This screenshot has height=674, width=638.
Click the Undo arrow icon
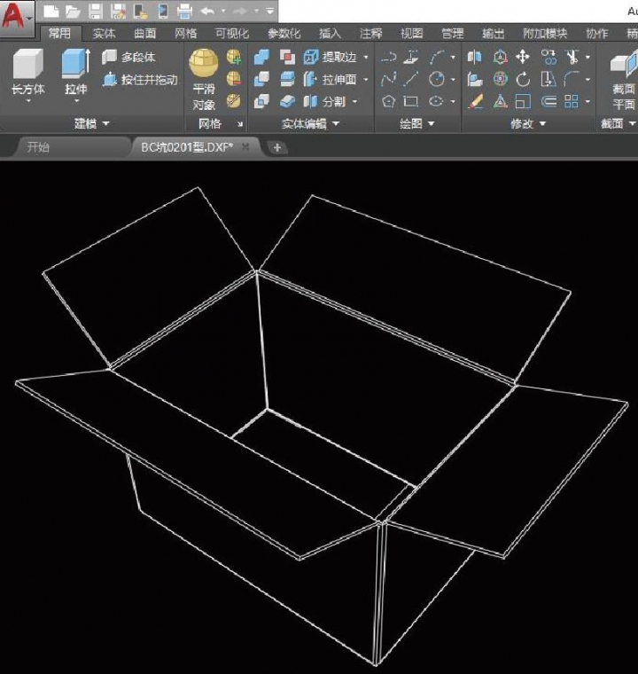(208, 12)
